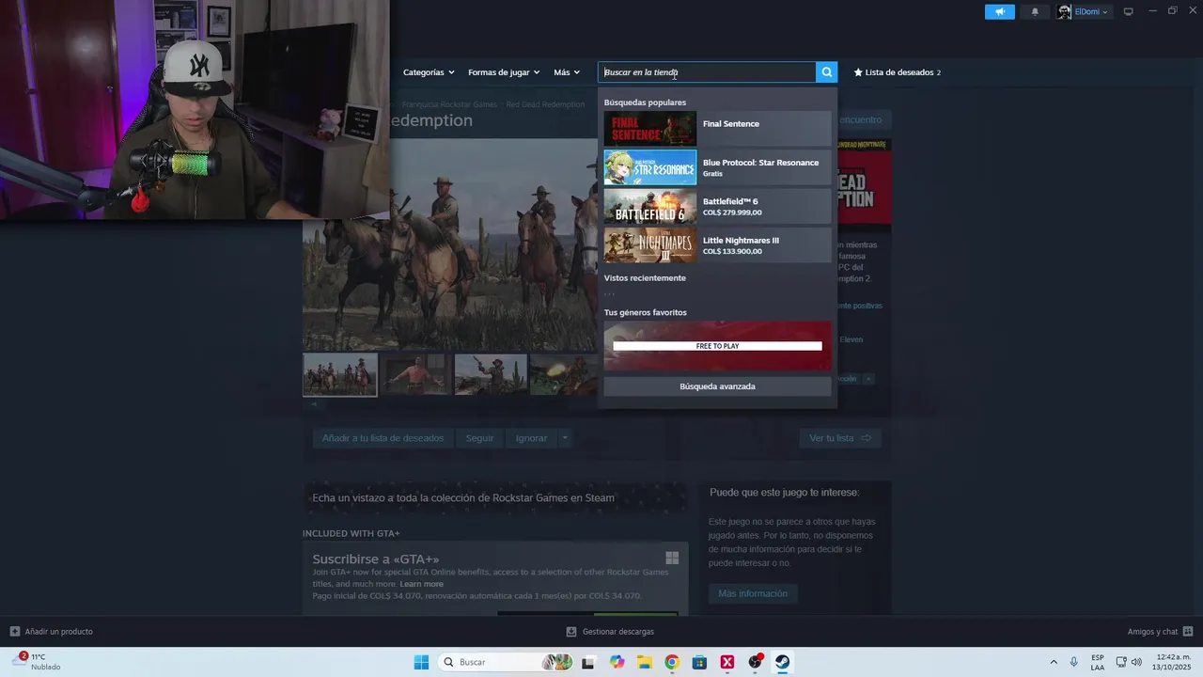The image size is (1203, 677).
Task: Click the taskbar Buscar search box
Action: [506, 662]
